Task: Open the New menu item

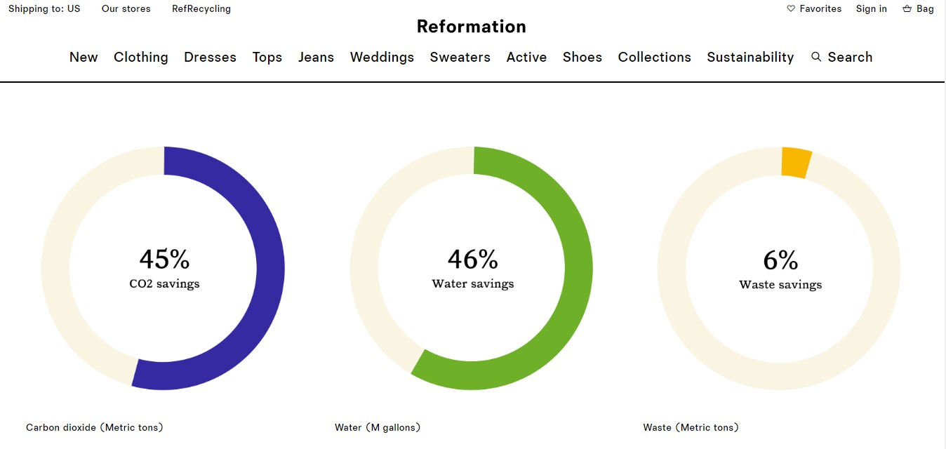Action: pos(84,58)
